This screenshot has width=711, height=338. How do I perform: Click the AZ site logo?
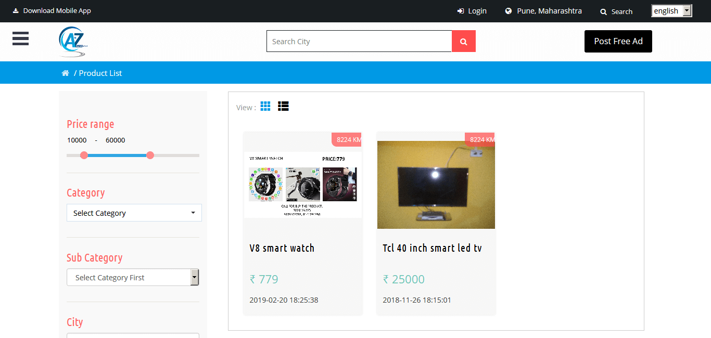coord(73,42)
